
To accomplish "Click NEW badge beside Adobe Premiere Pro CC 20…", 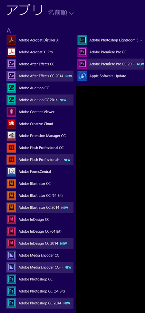I will (x=141, y=64).
